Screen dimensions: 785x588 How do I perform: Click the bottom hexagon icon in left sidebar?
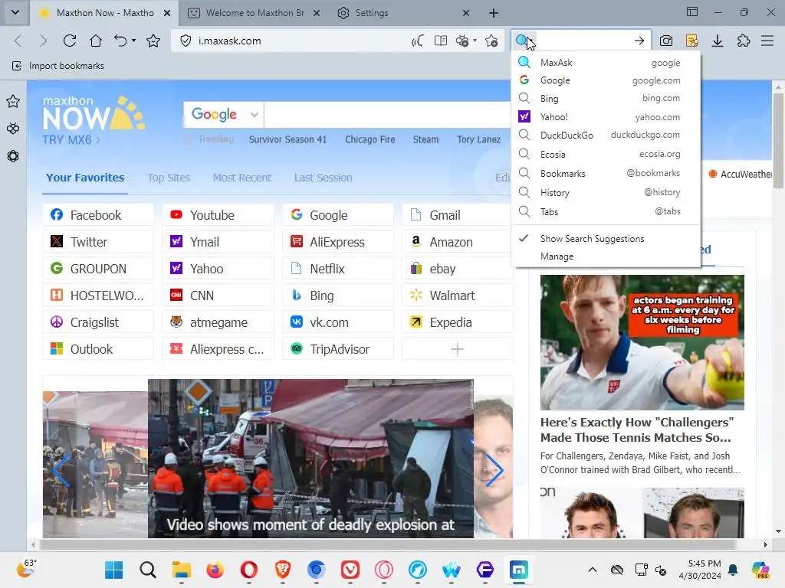coord(13,156)
